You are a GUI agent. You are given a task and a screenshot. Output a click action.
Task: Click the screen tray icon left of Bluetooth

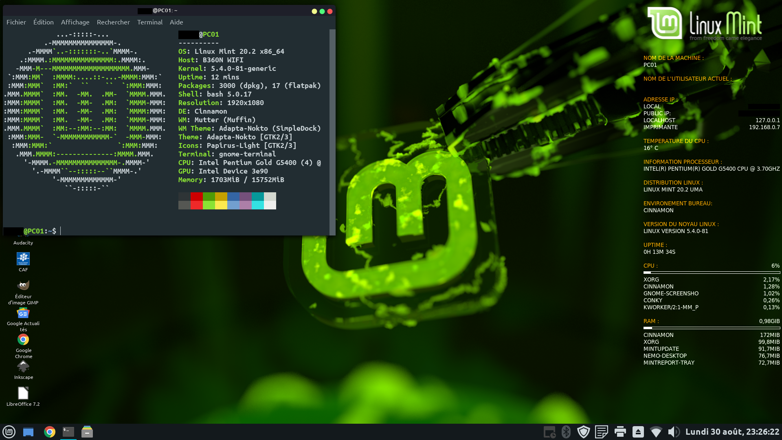549,432
